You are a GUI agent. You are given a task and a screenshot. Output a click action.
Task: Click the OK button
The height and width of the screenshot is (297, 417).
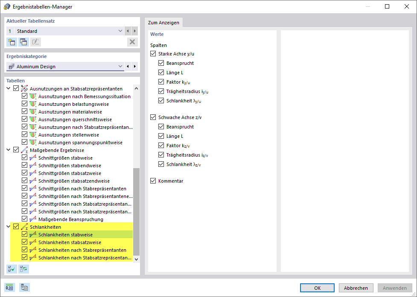[317, 288]
